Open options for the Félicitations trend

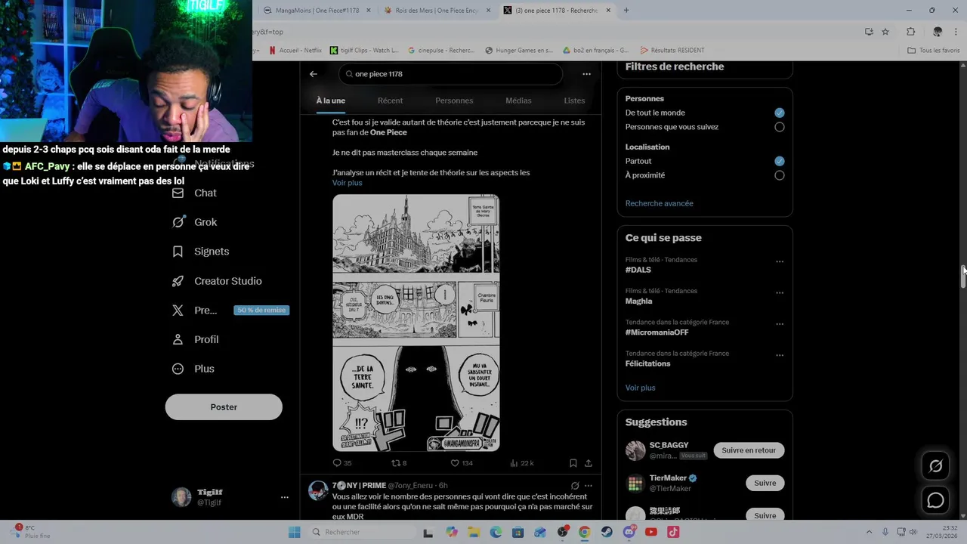(x=780, y=355)
